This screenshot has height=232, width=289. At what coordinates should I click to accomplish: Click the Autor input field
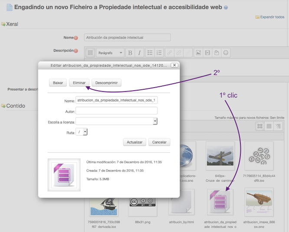pyautogui.click(x=116, y=111)
